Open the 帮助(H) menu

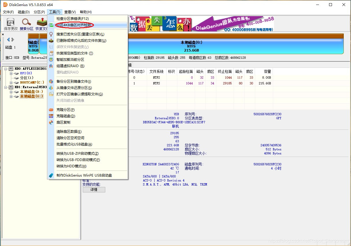click(x=86, y=12)
